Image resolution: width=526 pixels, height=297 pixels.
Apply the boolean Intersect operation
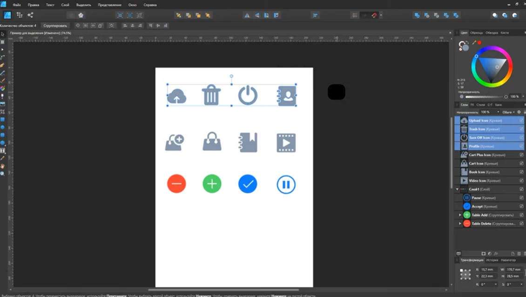(436, 15)
